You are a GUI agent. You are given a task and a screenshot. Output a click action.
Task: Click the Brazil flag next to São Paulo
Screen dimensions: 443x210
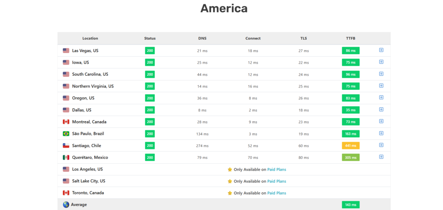click(66, 134)
